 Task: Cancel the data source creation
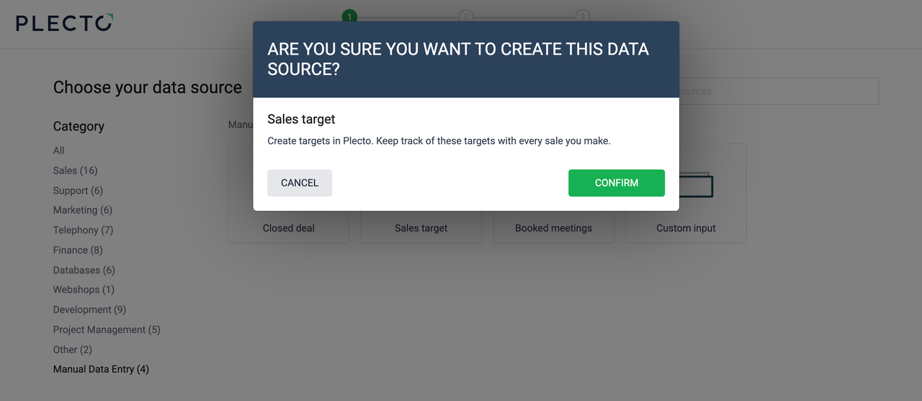pyautogui.click(x=299, y=183)
